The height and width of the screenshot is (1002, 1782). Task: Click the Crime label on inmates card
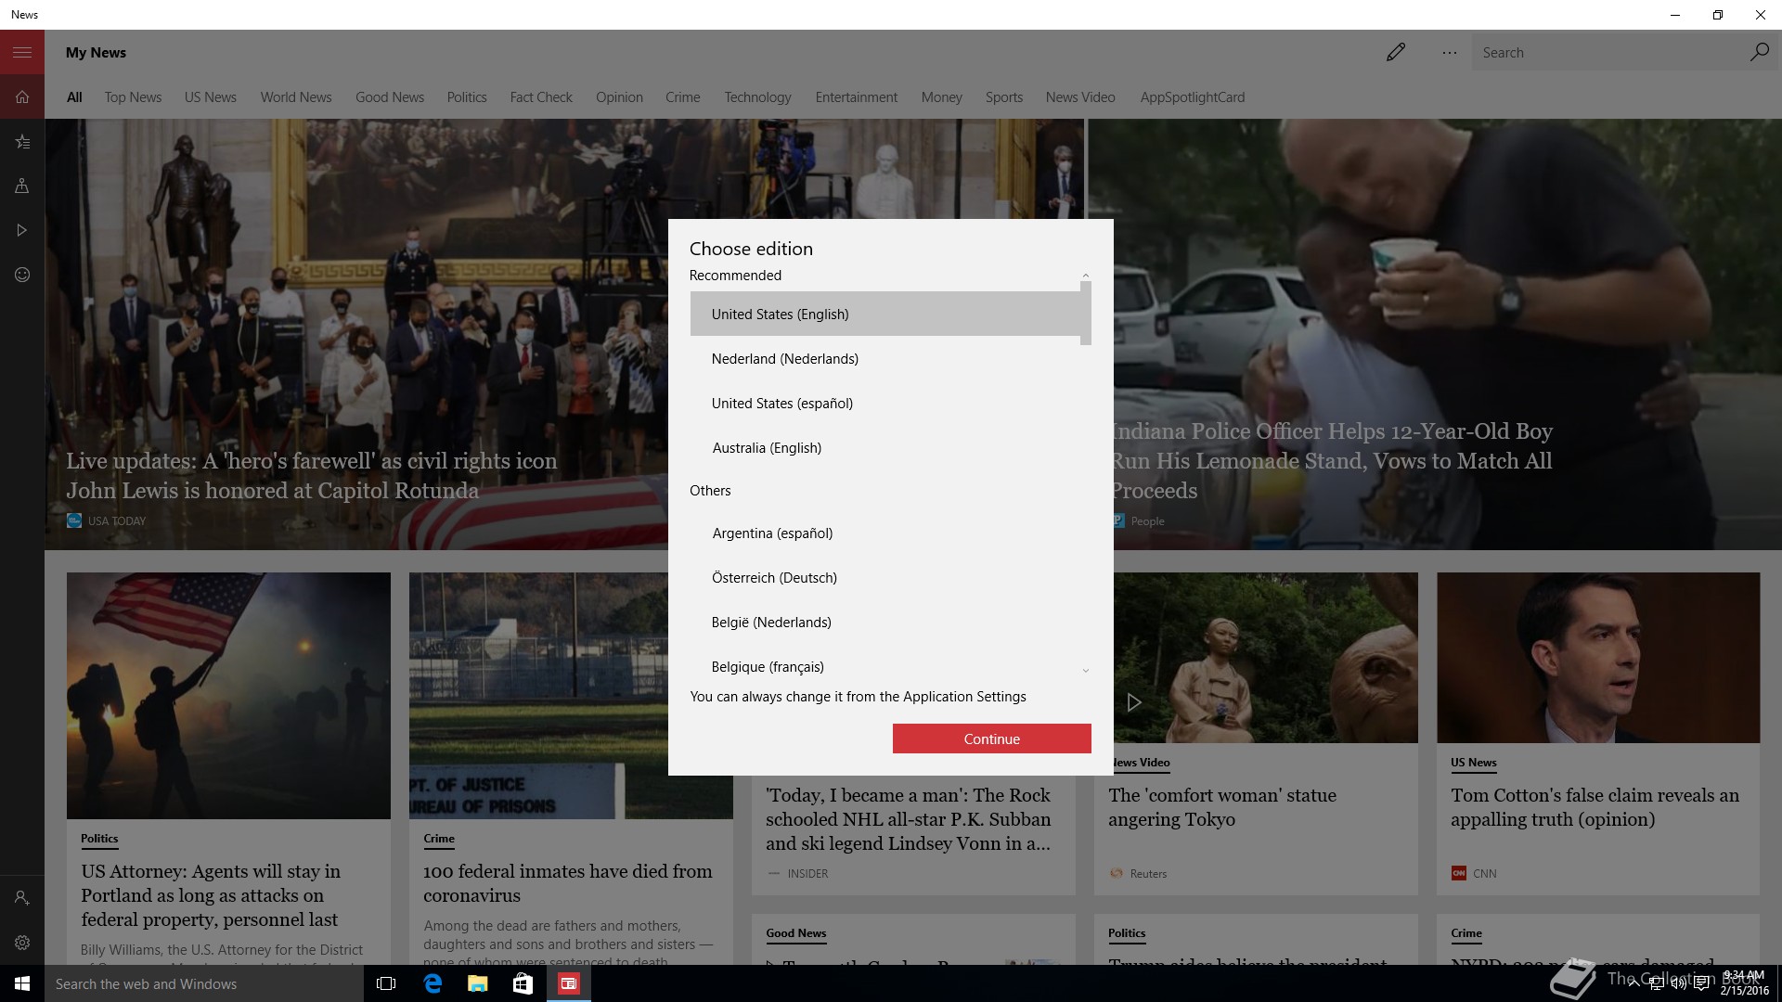439,838
